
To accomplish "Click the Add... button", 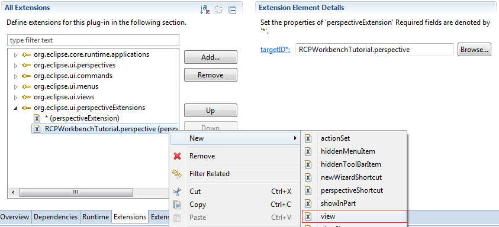I will tap(210, 57).
